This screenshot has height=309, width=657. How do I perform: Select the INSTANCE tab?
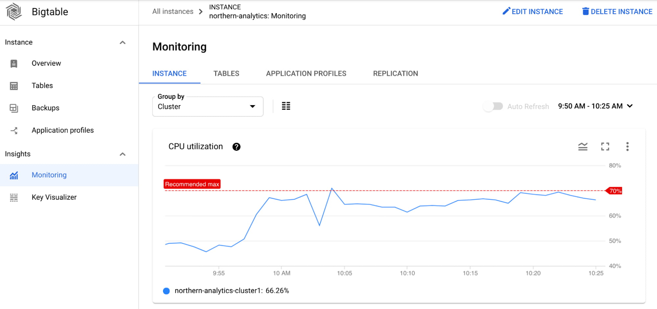[x=169, y=73]
